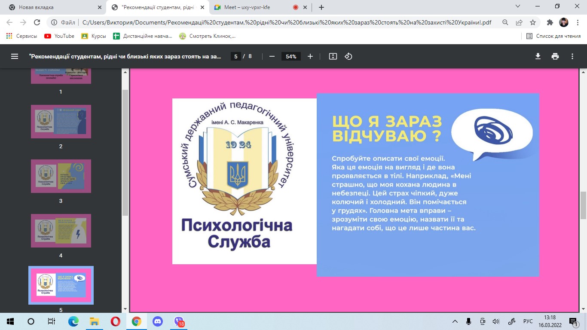Image resolution: width=587 pixels, height=330 pixels.
Task: Launch Microsoft Edge from the taskbar
Action: [x=73, y=321]
